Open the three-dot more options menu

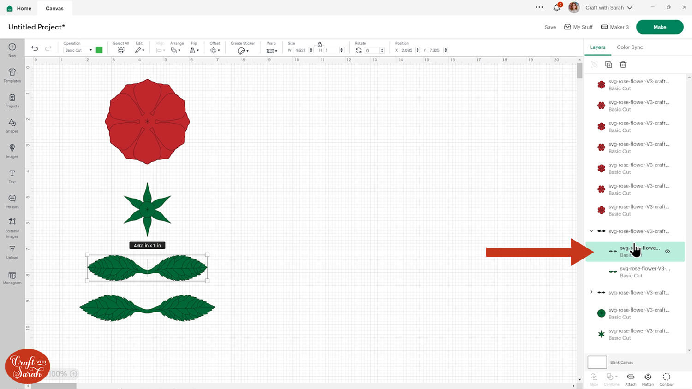tap(539, 7)
